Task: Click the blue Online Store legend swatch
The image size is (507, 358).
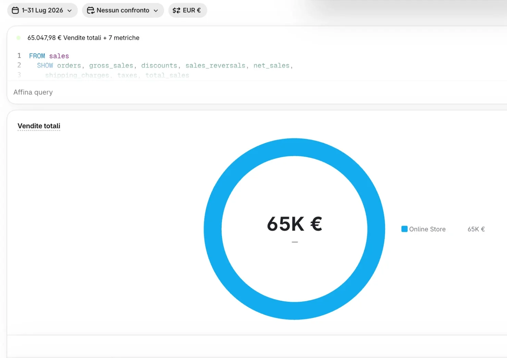Action: coord(405,229)
